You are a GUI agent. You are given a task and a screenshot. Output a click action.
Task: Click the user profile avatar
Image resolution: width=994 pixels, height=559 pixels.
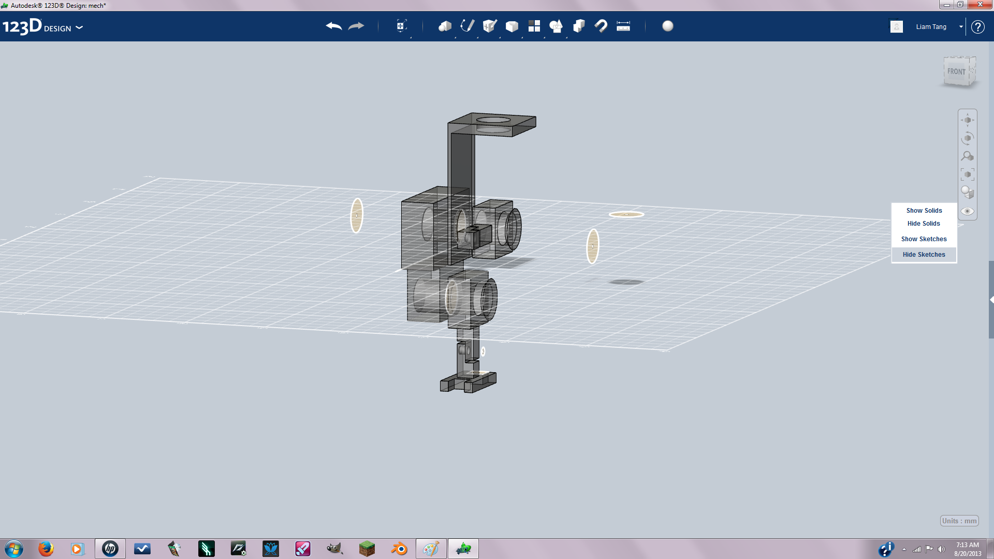point(897,26)
